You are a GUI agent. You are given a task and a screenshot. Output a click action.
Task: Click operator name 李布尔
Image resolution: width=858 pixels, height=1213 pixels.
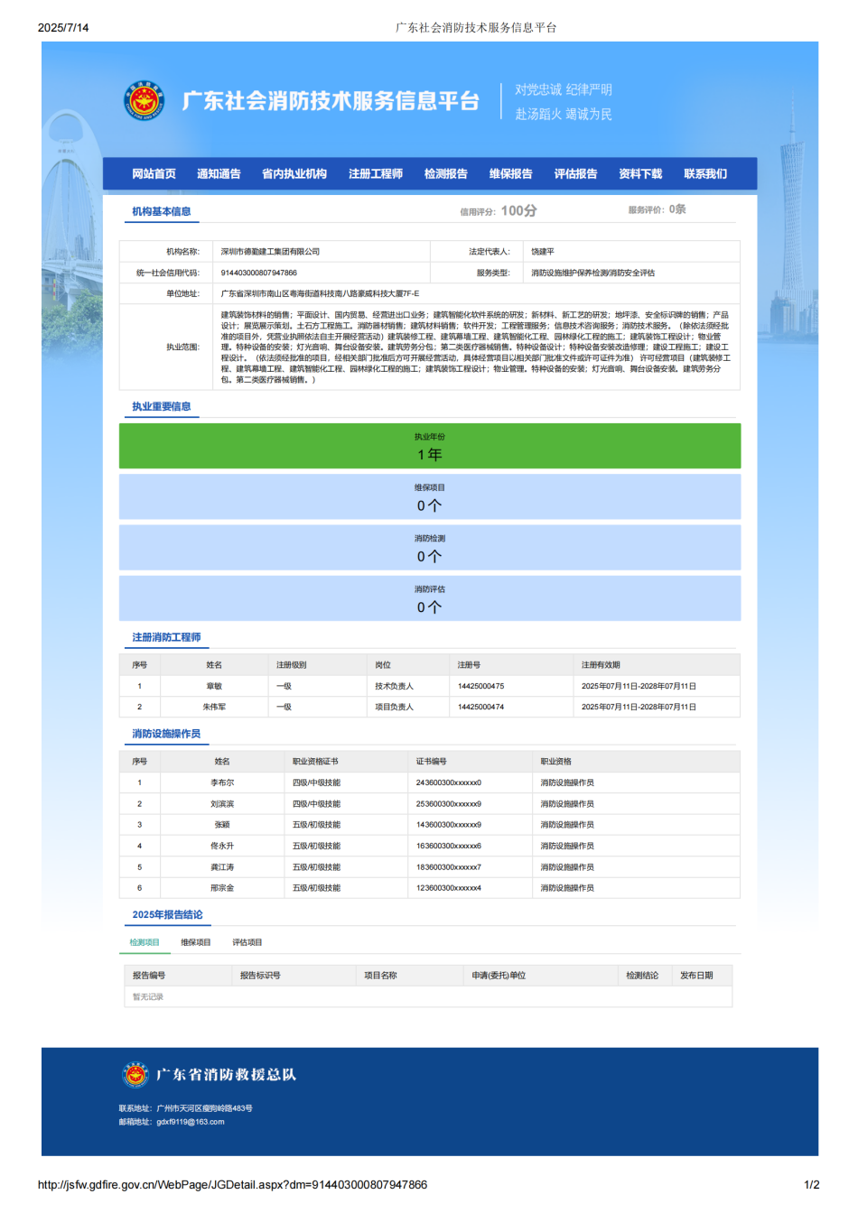coord(222,782)
